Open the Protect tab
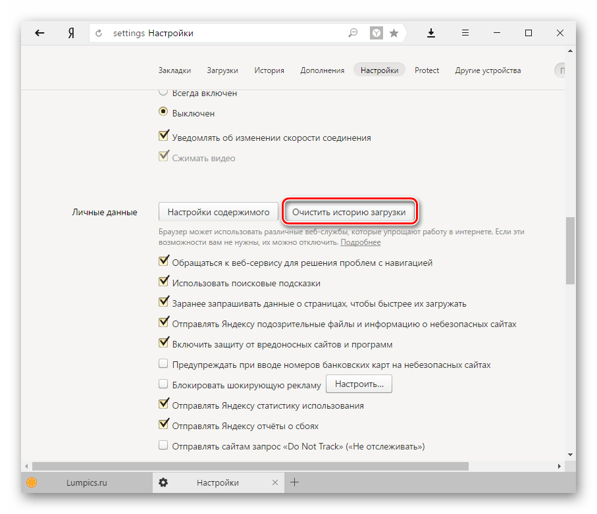 click(427, 70)
